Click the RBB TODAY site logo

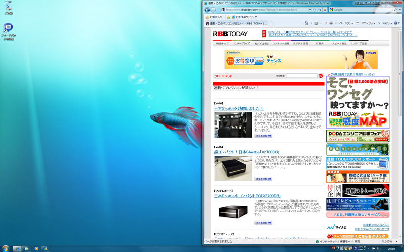[230, 34]
